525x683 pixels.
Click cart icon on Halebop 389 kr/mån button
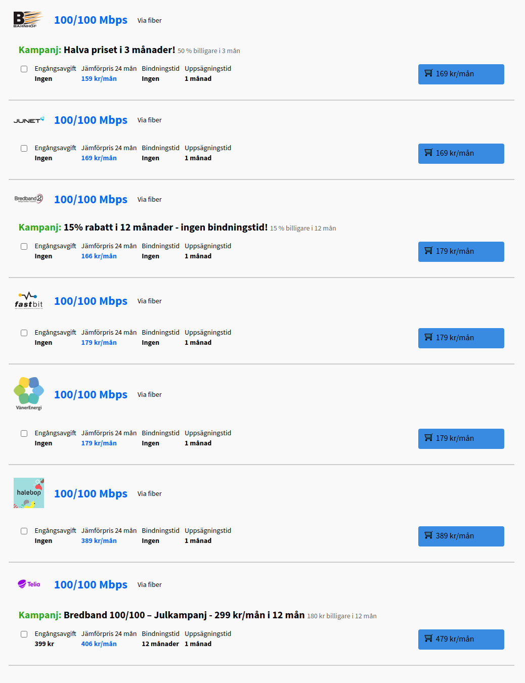(428, 535)
